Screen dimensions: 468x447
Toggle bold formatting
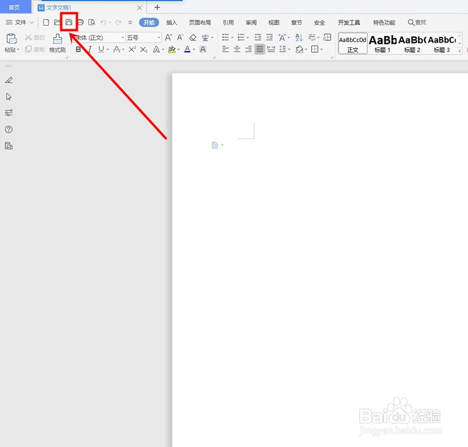click(x=78, y=49)
